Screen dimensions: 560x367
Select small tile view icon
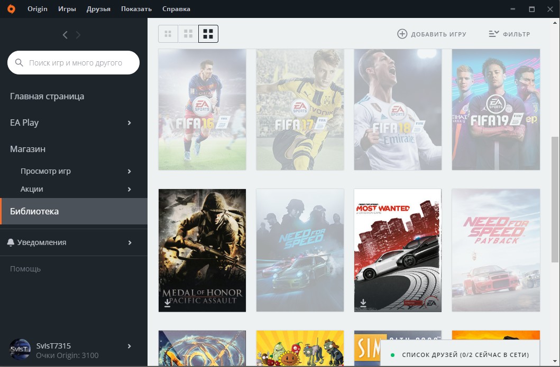tap(168, 34)
